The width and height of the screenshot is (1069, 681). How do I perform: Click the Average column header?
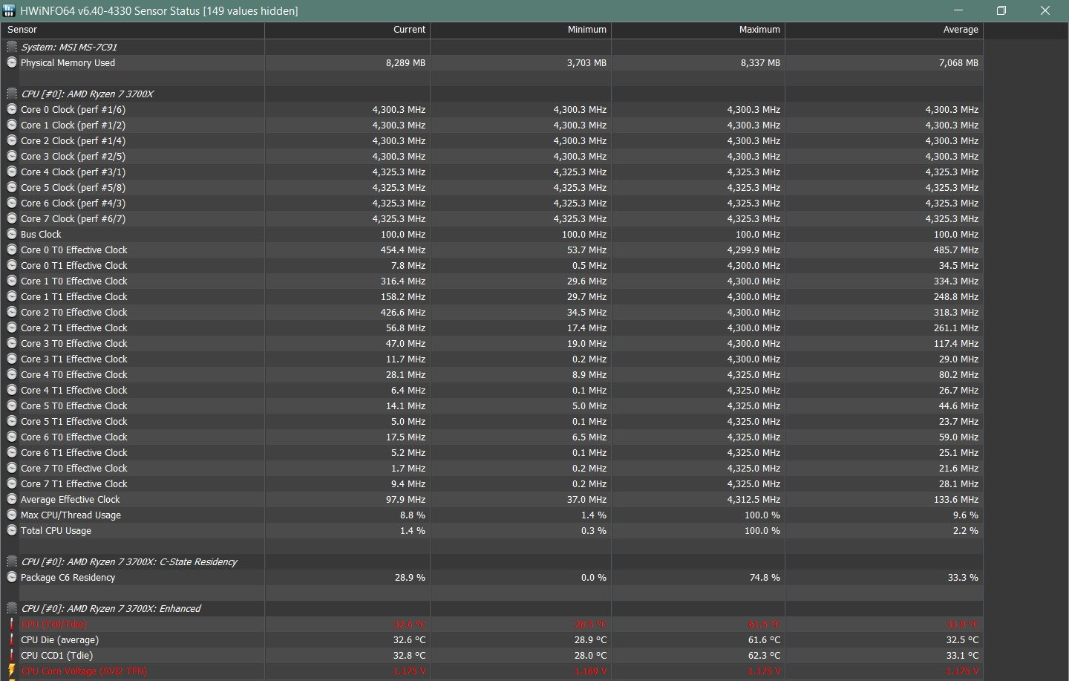point(884,30)
